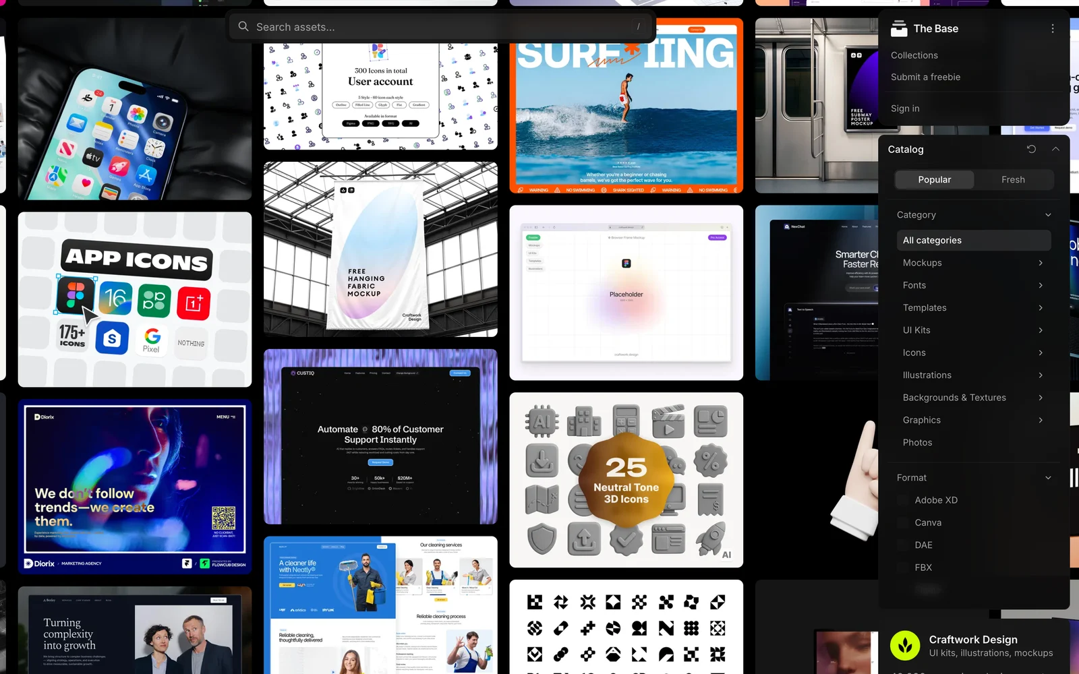Expand Backgrounds & Textures subcategory arrow
Screen dimensions: 1079x674
point(1041,398)
